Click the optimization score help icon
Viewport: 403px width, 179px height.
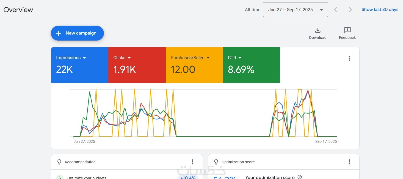click(x=300, y=177)
